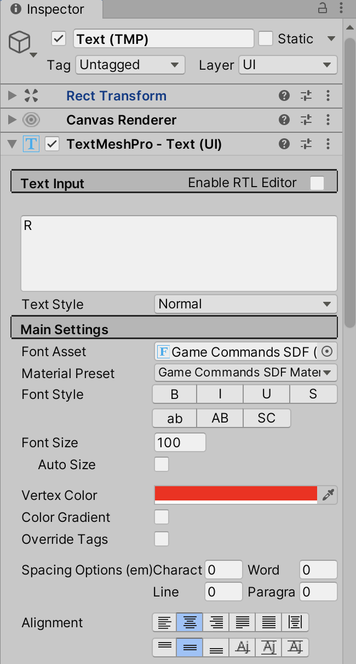Open the Tag dropdown
356x664 pixels.
coord(129,65)
